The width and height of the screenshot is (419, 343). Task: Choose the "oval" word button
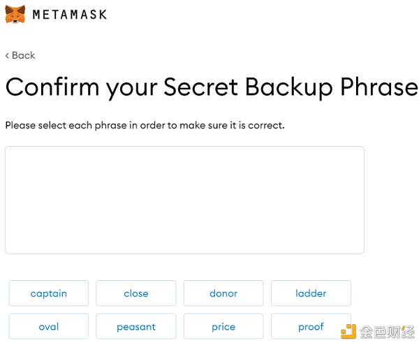point(49,326)
